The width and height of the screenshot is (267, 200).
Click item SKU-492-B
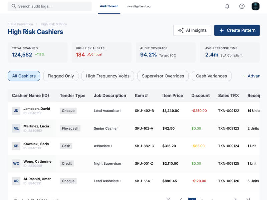pyautogui.click(x=144, y=111)
